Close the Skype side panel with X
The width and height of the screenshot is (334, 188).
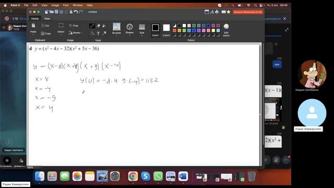285,19
